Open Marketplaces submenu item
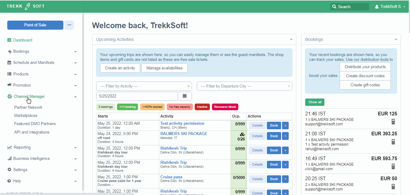 point(26,115)
